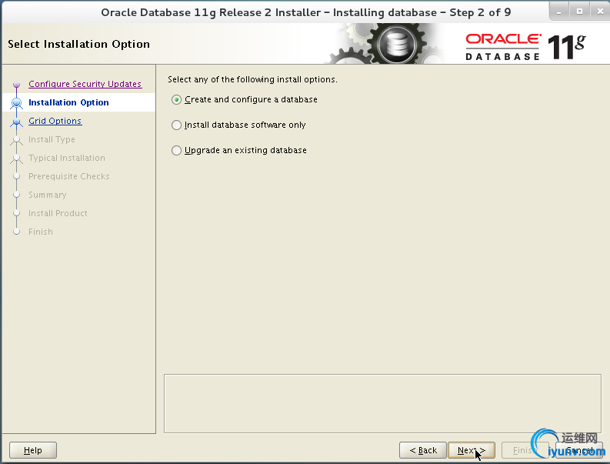Click the Prerequisite Checks step text
This screenshot has width=610, height=464.
click(x=69, y=176)
